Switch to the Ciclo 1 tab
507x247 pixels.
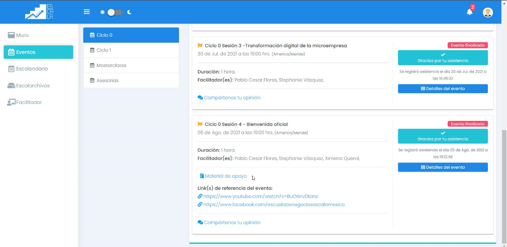click(131, 50)
